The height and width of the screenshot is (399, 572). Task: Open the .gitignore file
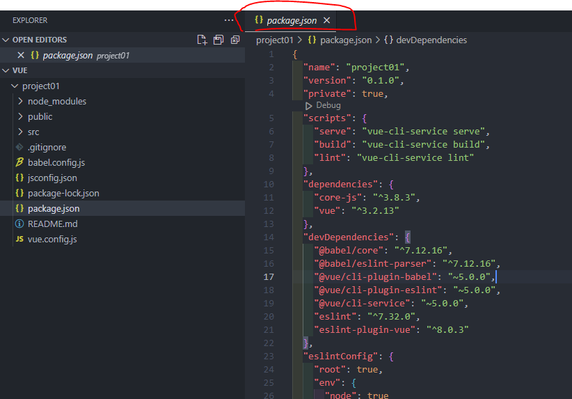pos(122,147)
